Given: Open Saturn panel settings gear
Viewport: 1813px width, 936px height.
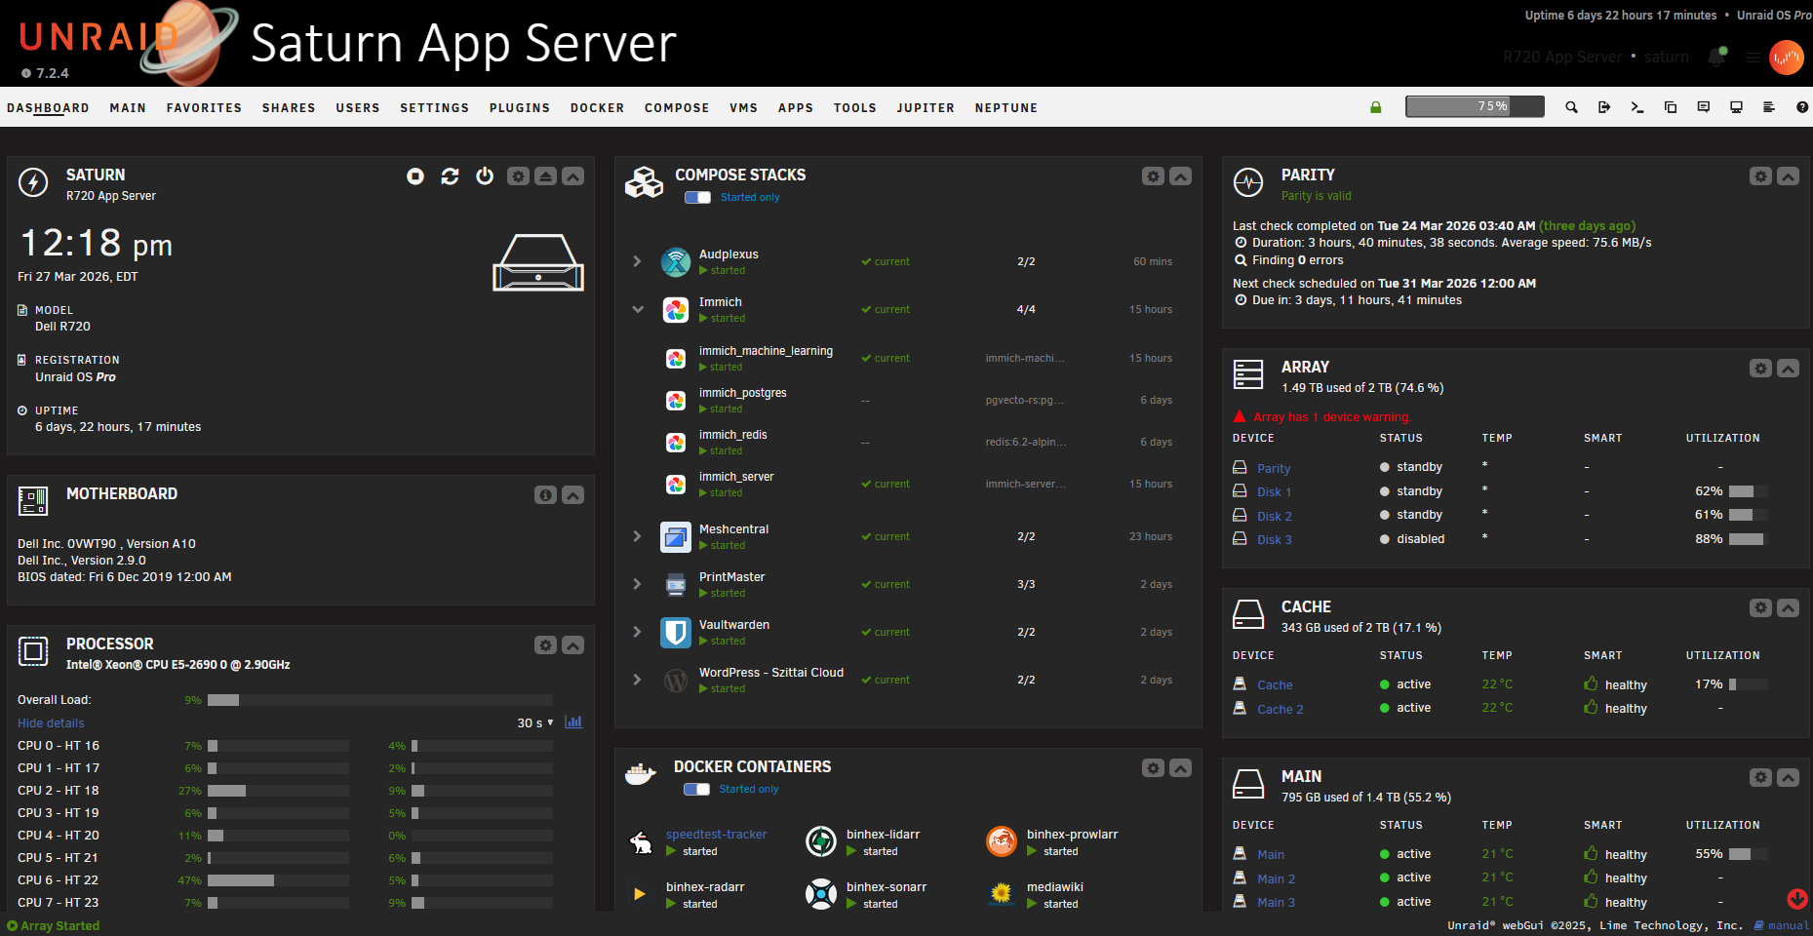Looking at the screenshot, I should tap(519, 176).
